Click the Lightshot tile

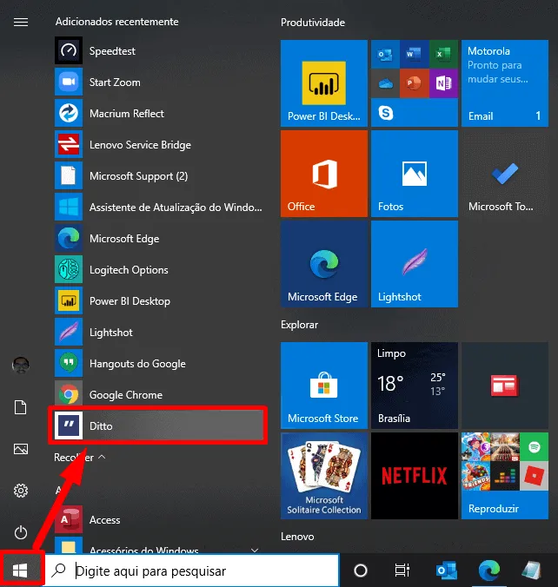coord(415,264)
